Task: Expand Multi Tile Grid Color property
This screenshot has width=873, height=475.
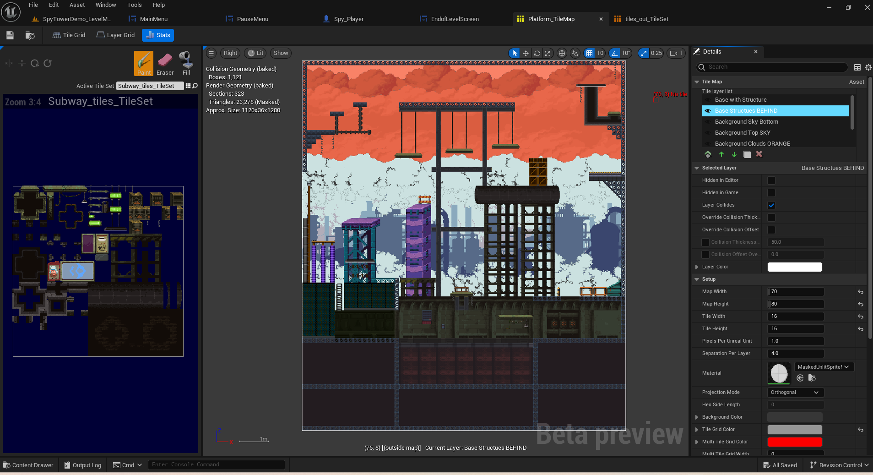Action: point(697,442)
